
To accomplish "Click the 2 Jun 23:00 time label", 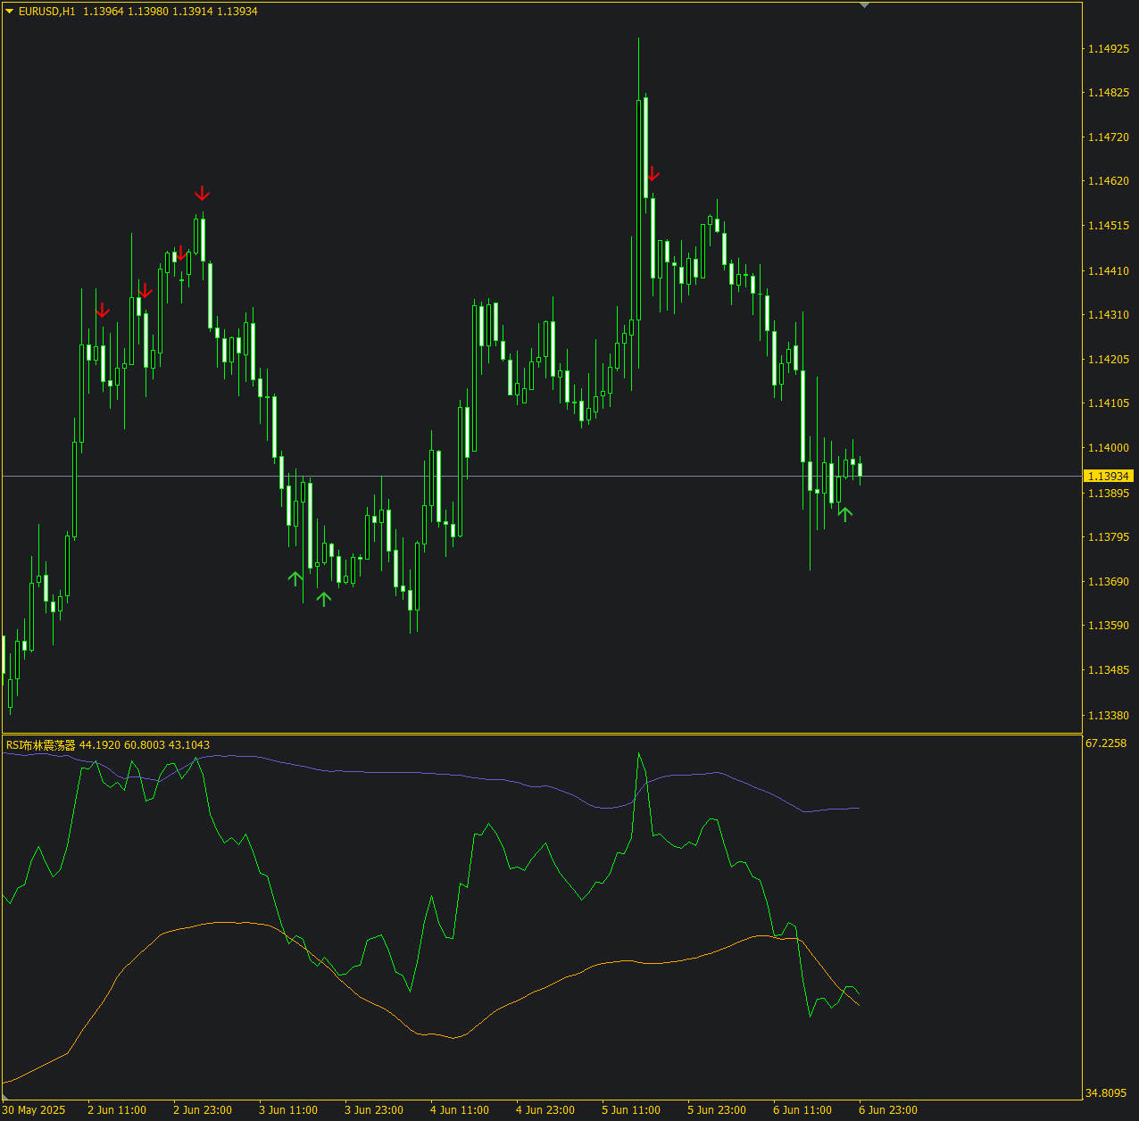I will click(203, 1110).
